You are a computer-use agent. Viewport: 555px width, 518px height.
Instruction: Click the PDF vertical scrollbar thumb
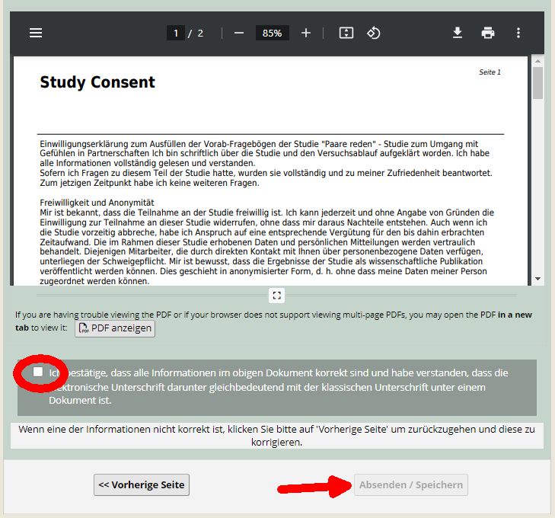tap(537, 82)
